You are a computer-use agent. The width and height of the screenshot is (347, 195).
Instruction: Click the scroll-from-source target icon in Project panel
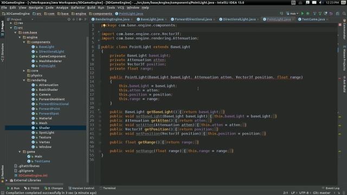(69, 19)
